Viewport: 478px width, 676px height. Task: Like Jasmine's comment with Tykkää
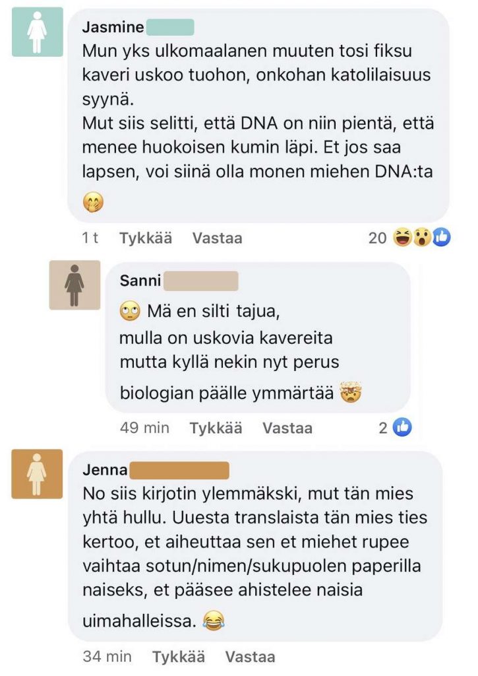coord(146,238)
